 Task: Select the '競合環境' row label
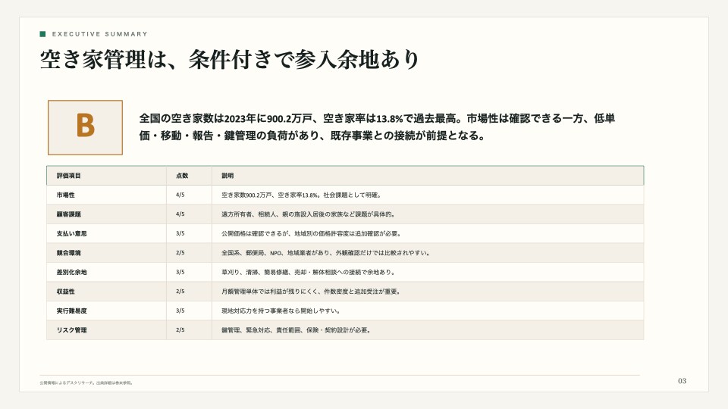69,253
